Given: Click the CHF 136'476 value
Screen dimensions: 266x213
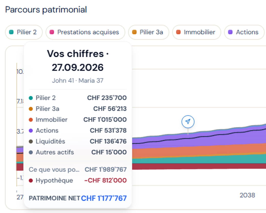Looking at the screenshot, I should 108,141.
